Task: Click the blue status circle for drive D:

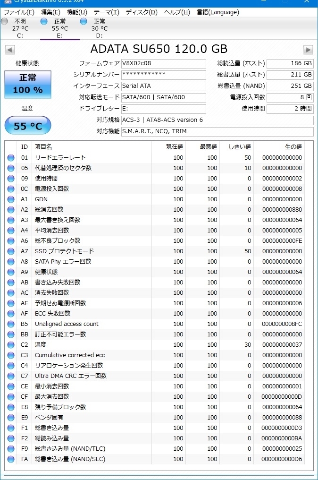Action: (84, 21)
